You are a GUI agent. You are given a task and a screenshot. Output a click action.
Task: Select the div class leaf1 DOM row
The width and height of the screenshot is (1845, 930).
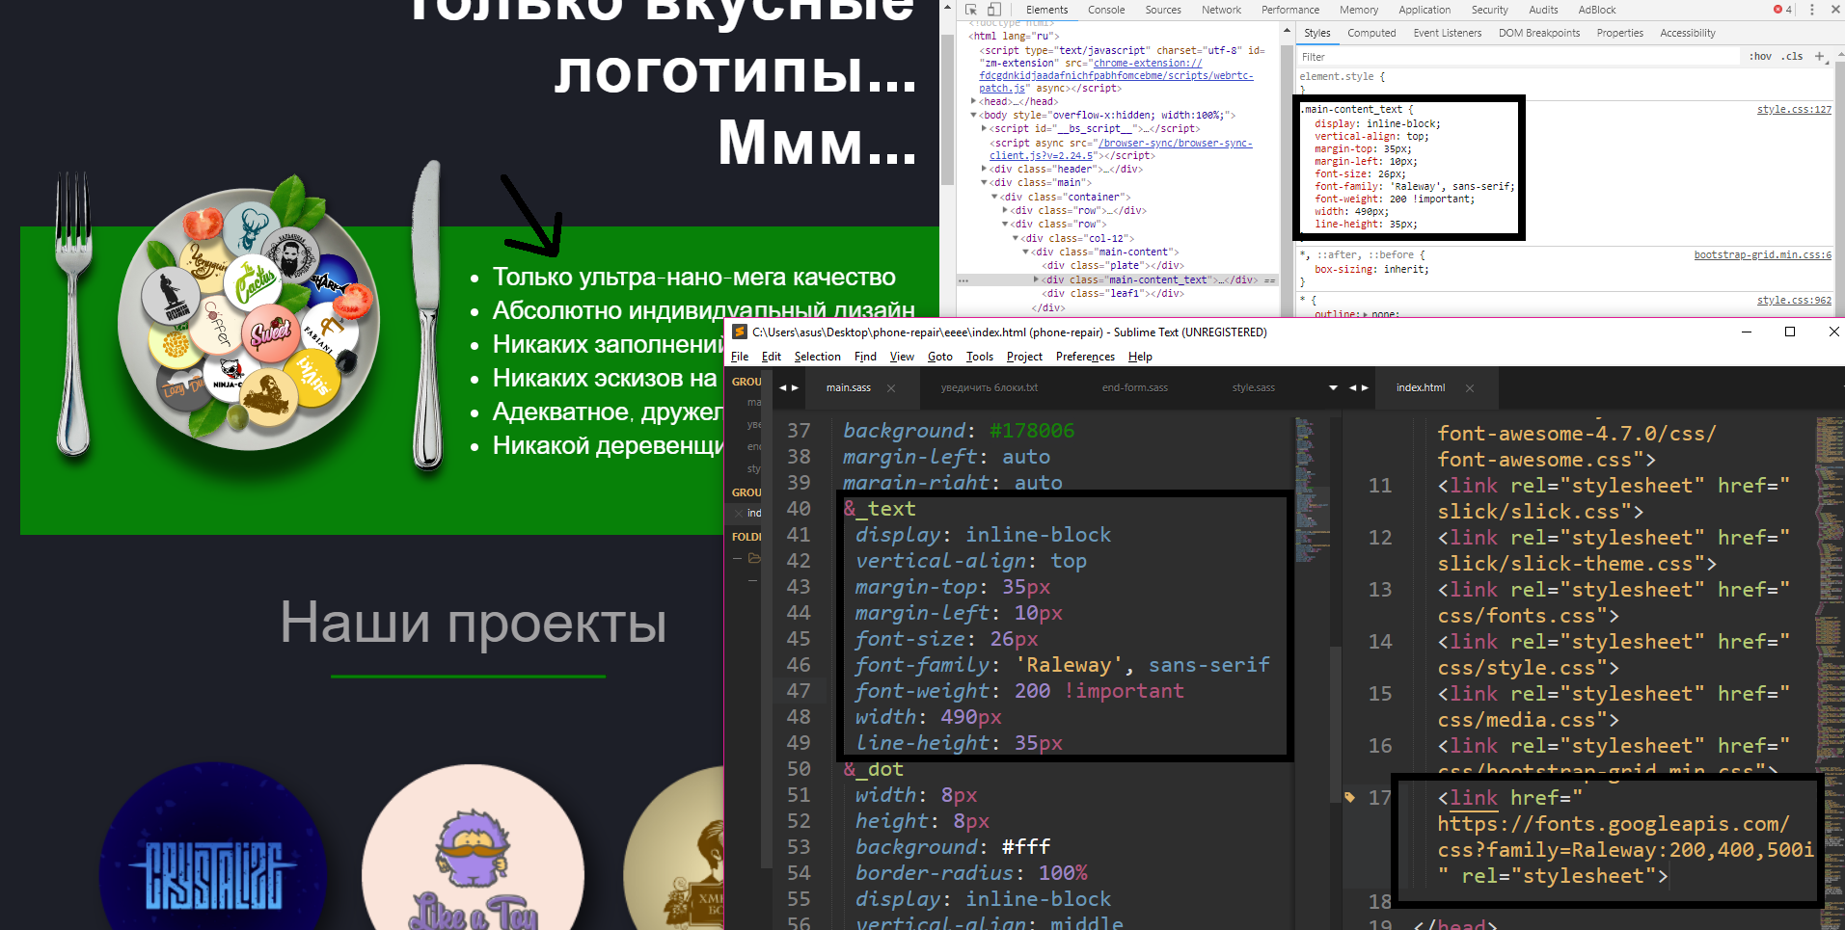point(1113,294)
